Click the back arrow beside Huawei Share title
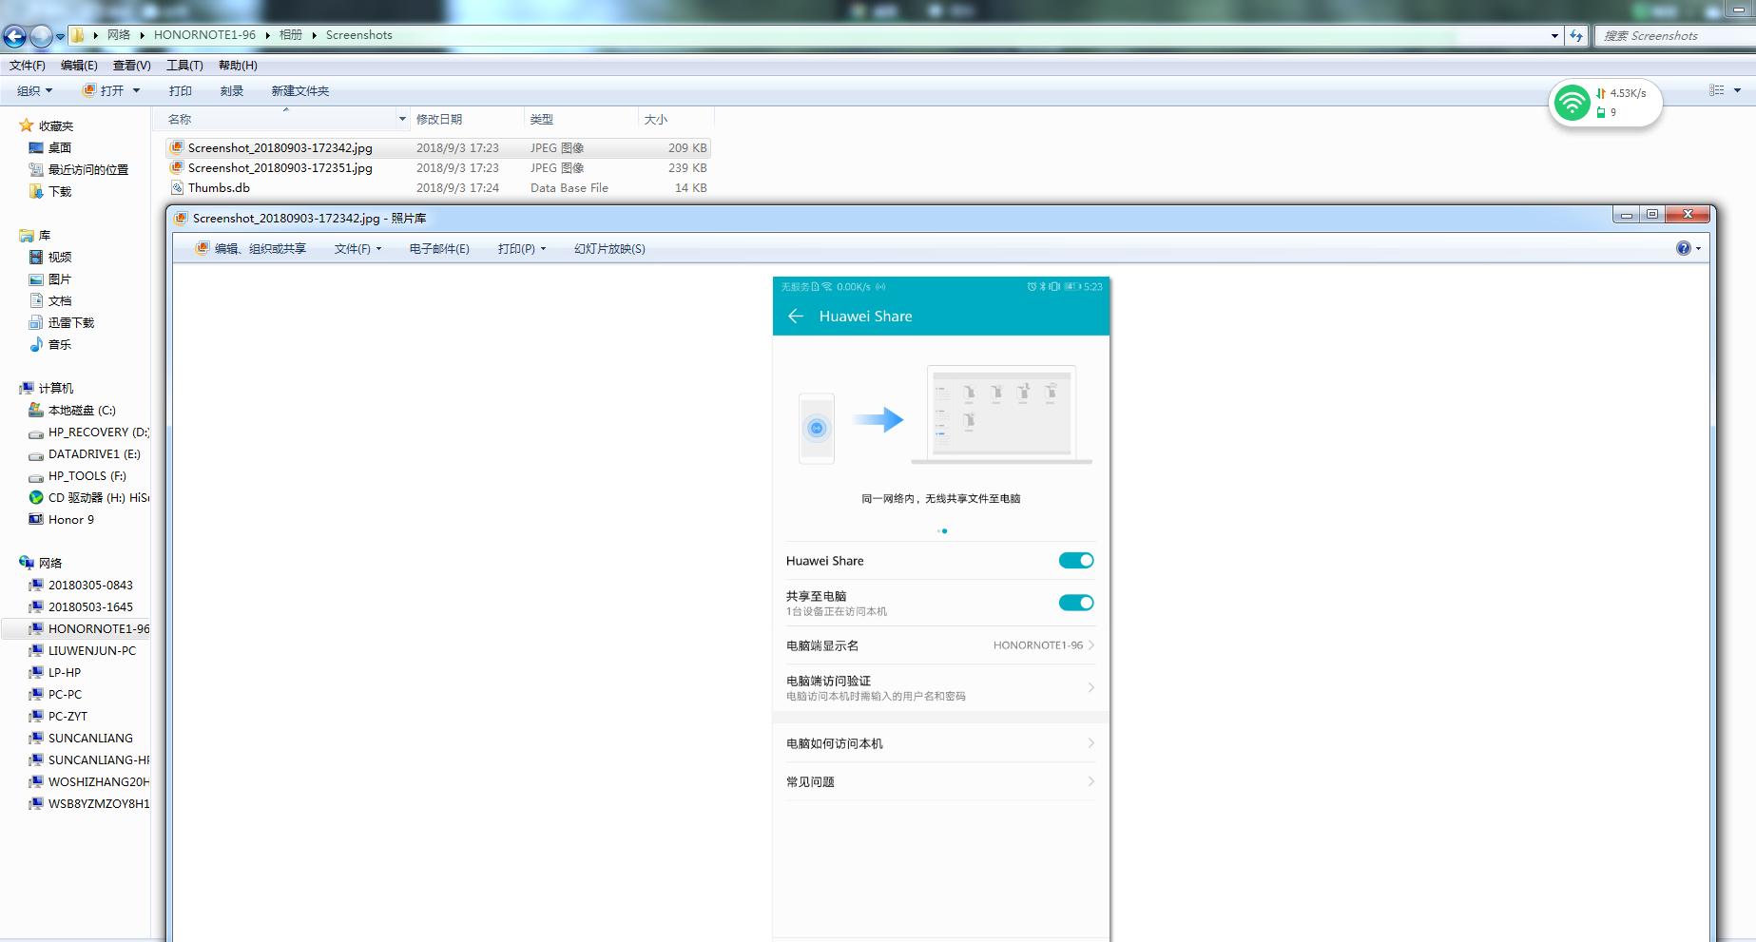The width and height of the screenshot is (1756, 942). (x=796, y=317)
